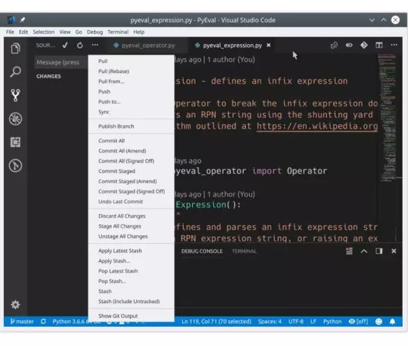Choose Pull (Rebase) menu item

click(131, 71)
